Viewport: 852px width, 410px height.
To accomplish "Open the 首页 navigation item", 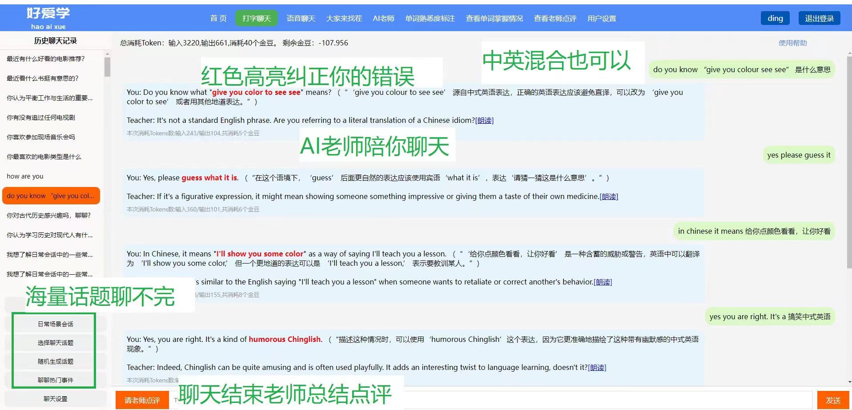I will click(x=218, y=18).
